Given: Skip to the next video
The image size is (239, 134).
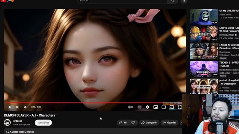Looking at the screenshot, I should click(x=18, y=107).
